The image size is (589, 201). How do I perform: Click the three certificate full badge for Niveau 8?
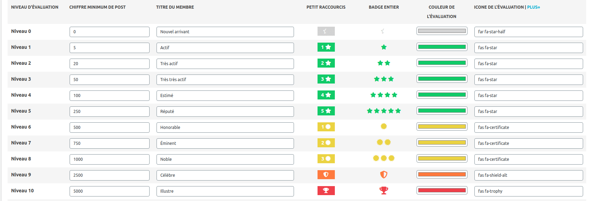click(384, 158)
